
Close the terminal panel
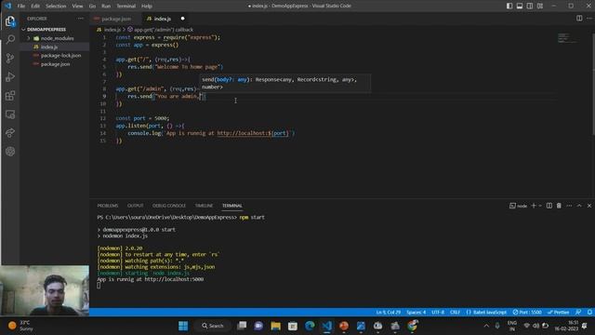click(589, 206)
